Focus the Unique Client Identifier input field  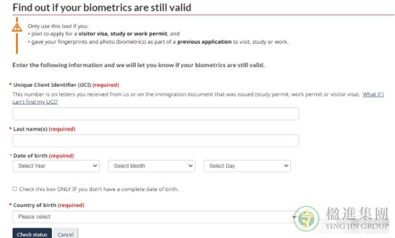point(156,114)
